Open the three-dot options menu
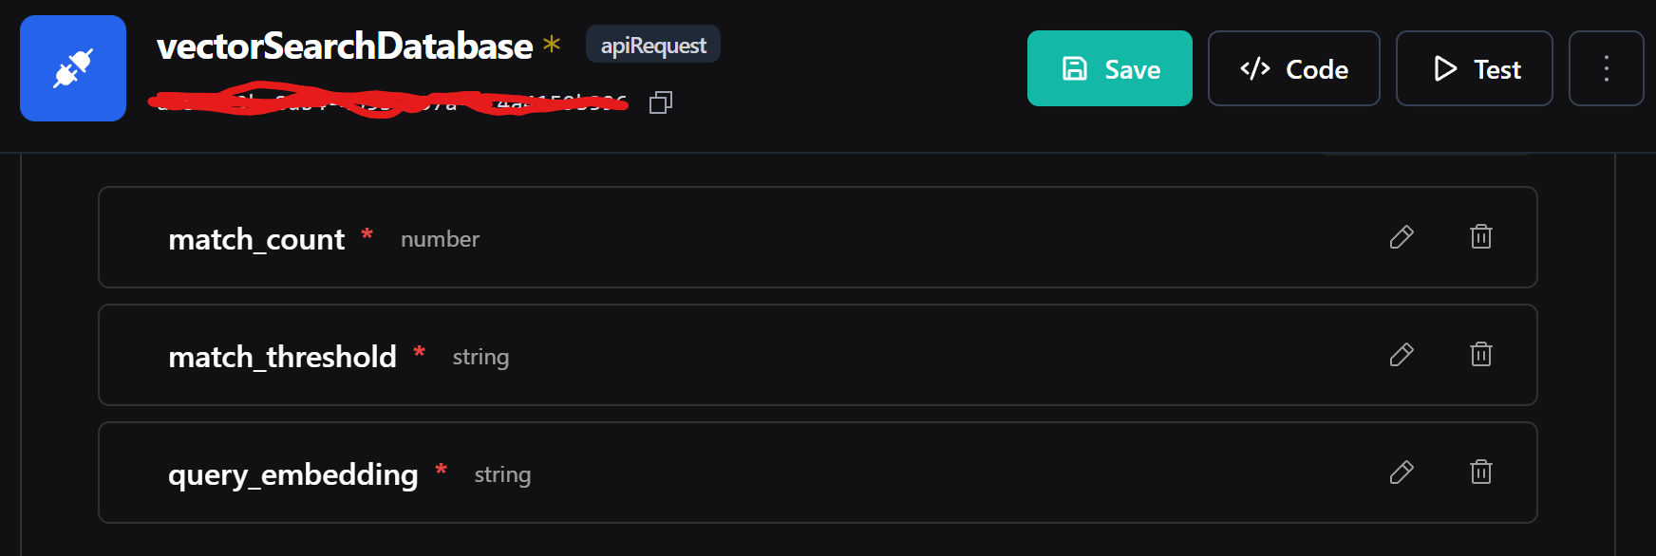The image size is (1656, 556). pyautogui.click(x=1607, y=68)
